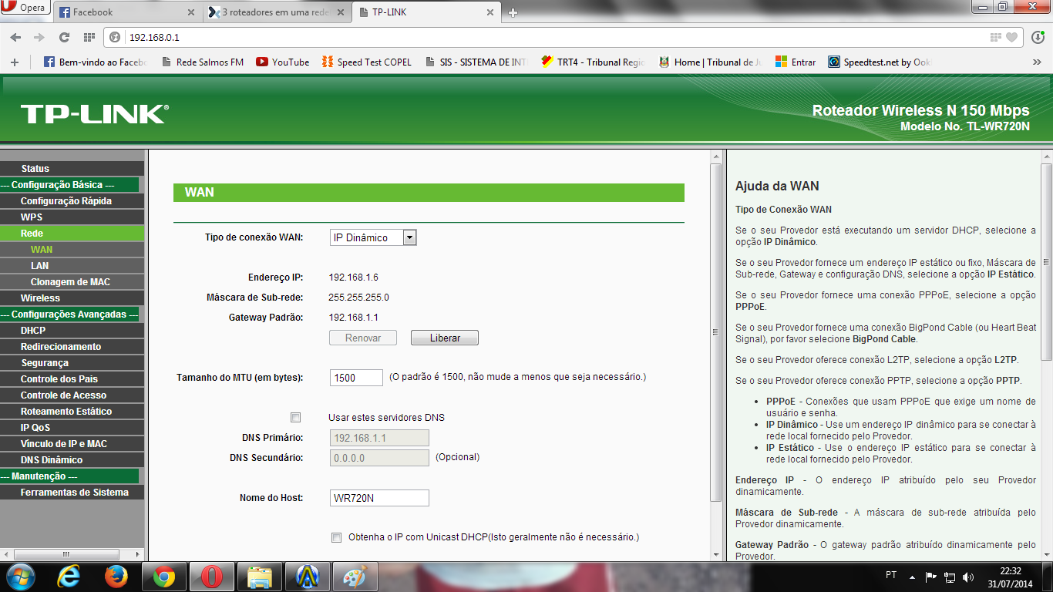Show hidden system tray icons
The image size is (1053, 592).
click(912, 577)
